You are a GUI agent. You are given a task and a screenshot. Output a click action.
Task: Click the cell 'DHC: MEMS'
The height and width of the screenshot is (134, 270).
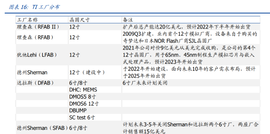(83, 90)
